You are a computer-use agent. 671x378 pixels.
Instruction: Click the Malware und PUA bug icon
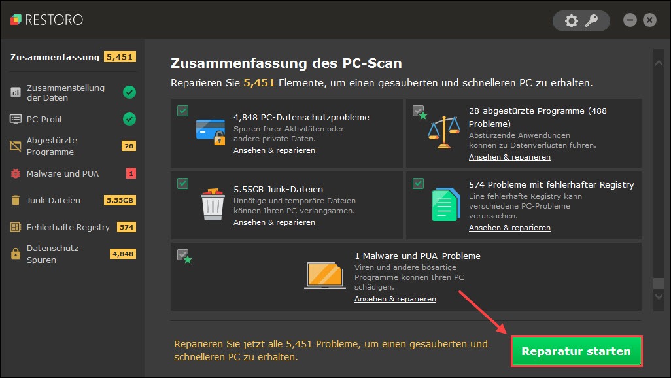click(16, 173)
